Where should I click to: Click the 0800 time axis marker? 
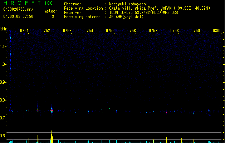click(217, 31)
